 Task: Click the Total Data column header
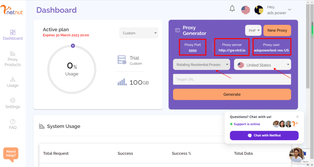[x=243, y=154]
